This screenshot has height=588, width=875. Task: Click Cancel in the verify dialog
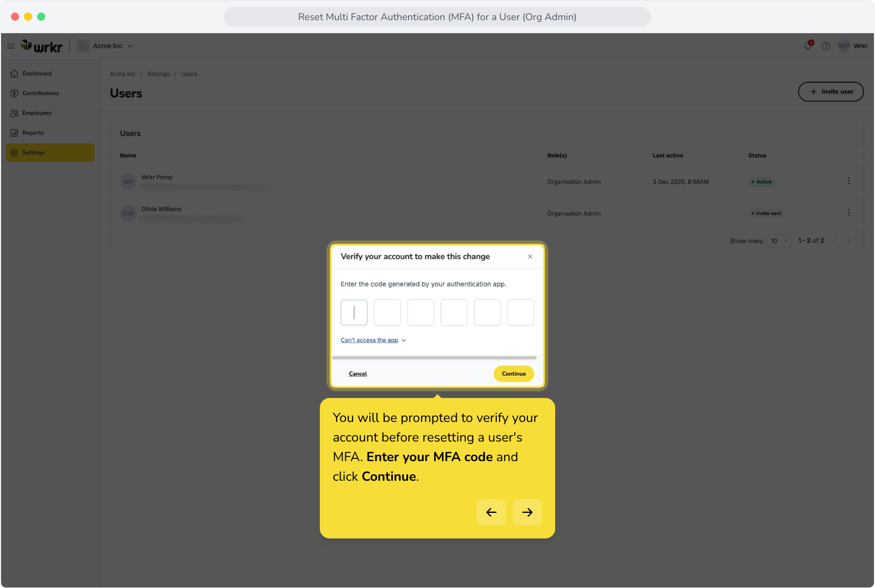pos(358,374)
